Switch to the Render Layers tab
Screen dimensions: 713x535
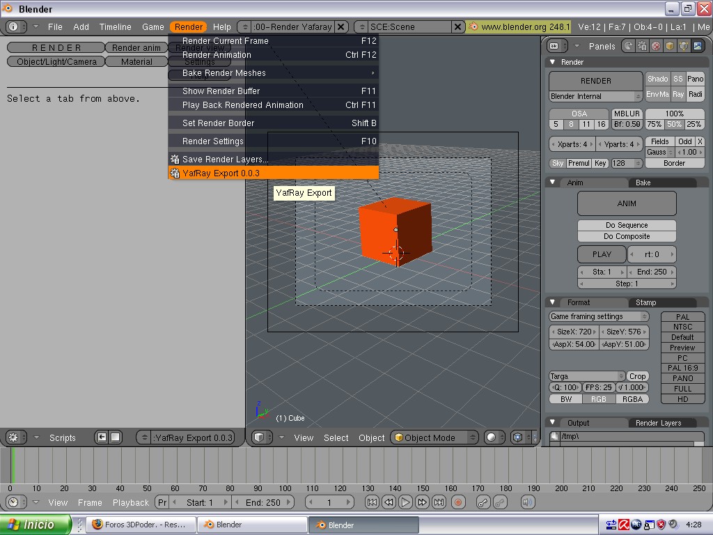661,423
